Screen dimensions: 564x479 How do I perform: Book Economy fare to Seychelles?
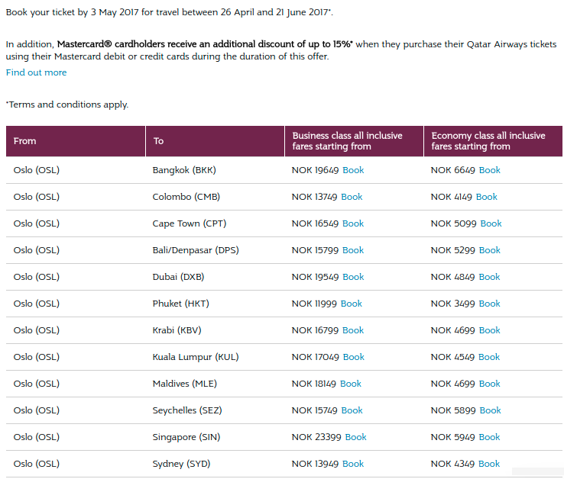(490, 410)
